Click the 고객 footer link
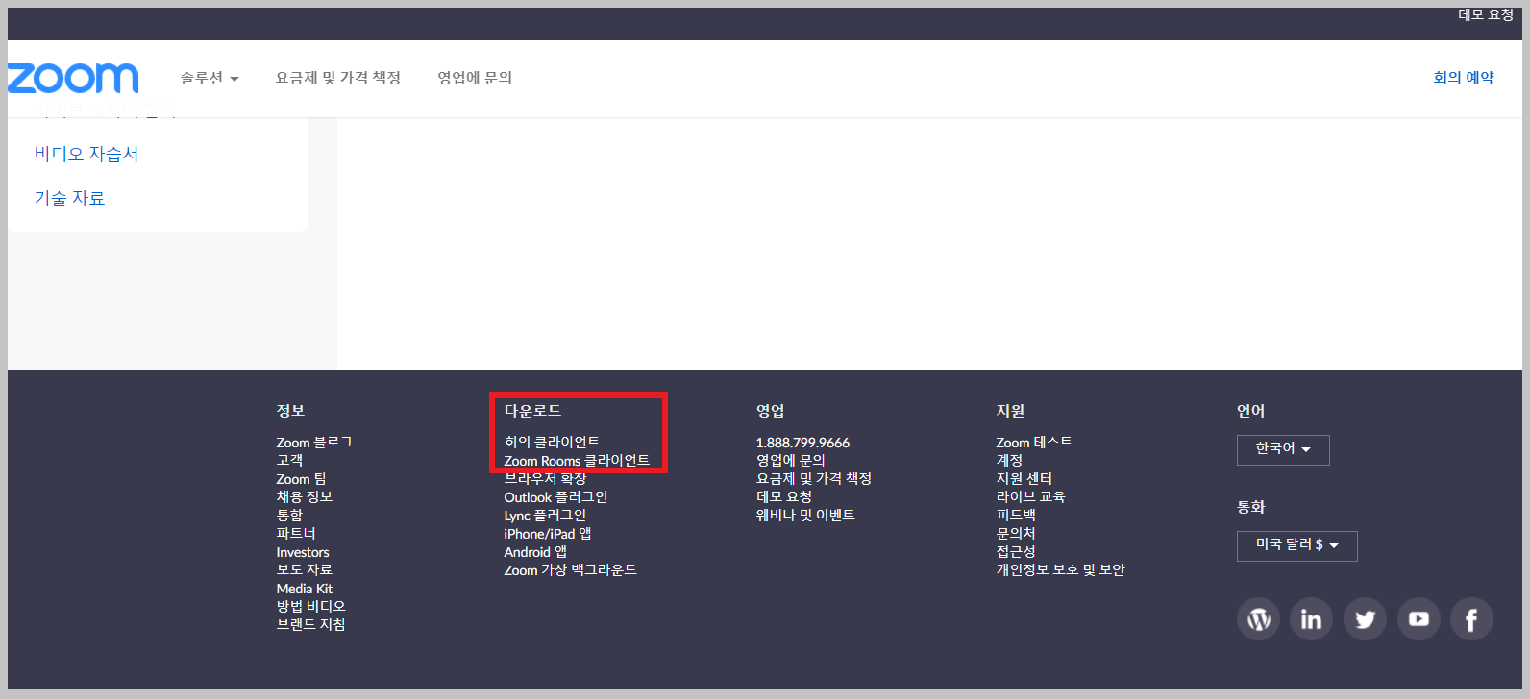Screen dimensions: 1530x699 click(x=289, y=461)
